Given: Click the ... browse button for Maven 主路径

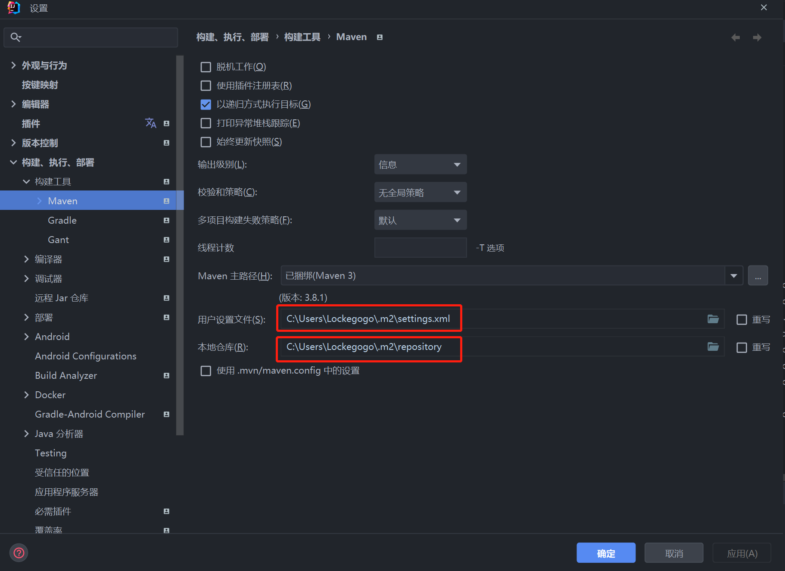Looking at the screenshot, I should tap(758, 275).
